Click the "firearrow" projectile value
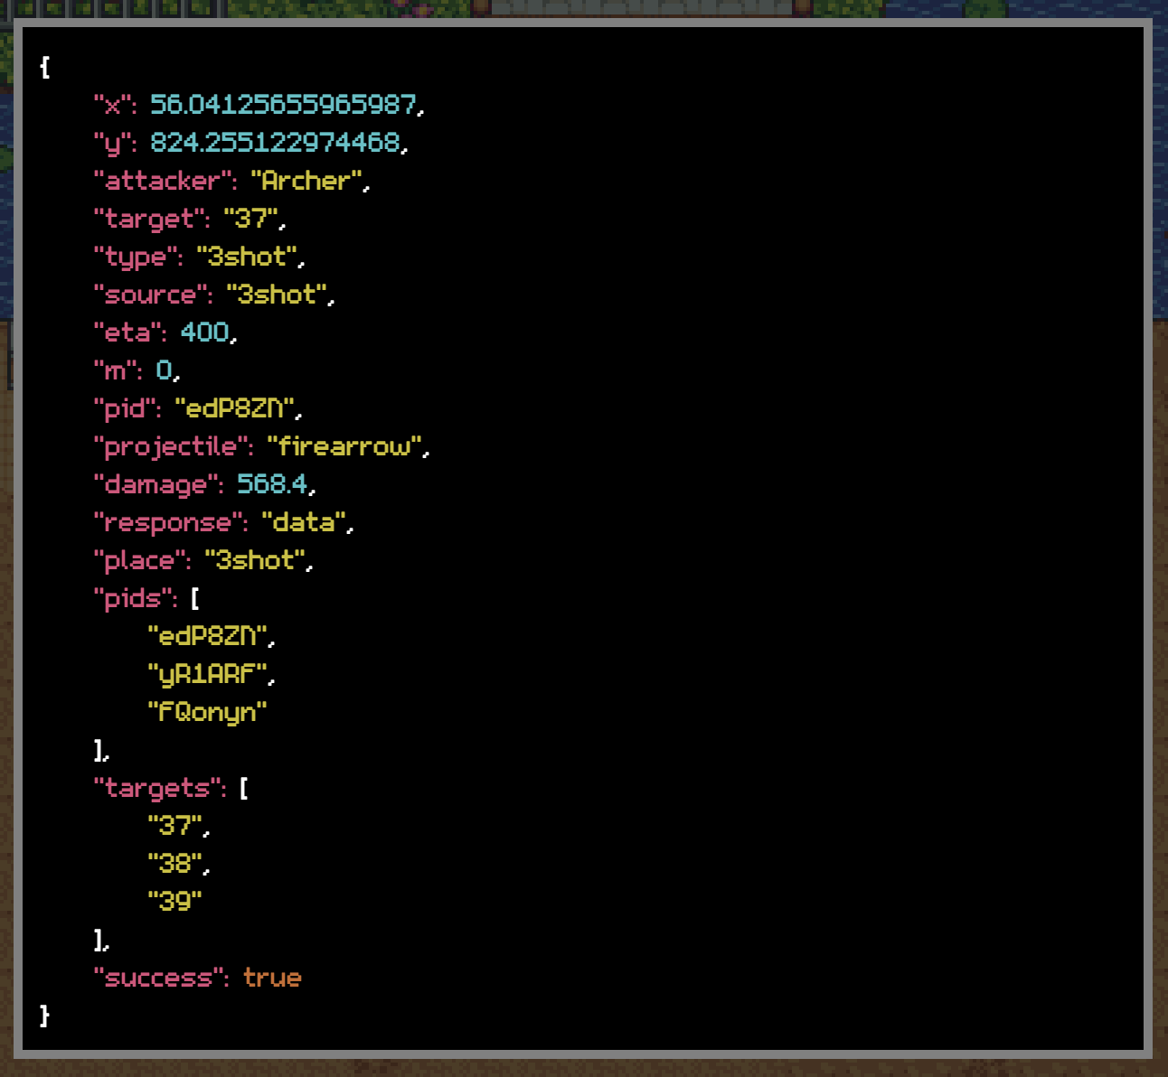This screenshot has width=1168, height=1077. click(344, 446)
